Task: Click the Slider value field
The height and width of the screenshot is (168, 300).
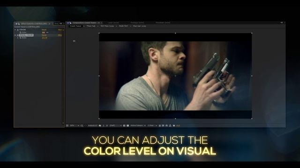Action: (x=45, y=38)
